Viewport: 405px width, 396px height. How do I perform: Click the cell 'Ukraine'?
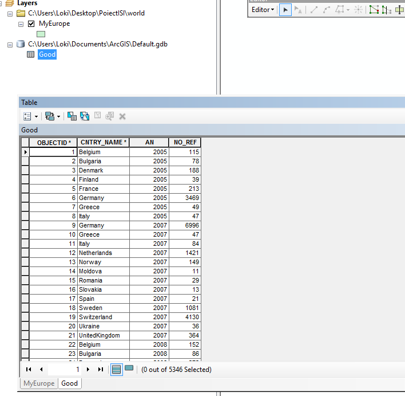click(104, 326)
